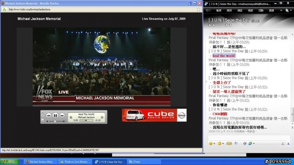Click the red 'CNN' chat message
The height and width of the screenshot is (165, 294).
[220, 114]
